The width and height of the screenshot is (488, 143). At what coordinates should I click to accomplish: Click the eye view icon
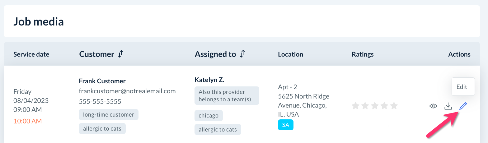(x=433, y=106)
